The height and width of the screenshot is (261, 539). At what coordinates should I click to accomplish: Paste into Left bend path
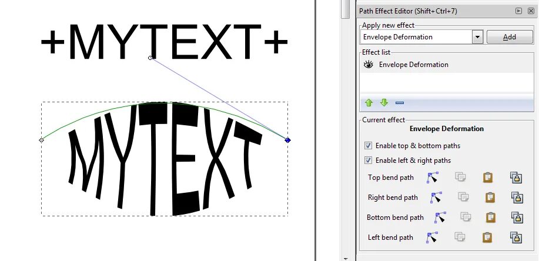[x=487, y=237]
